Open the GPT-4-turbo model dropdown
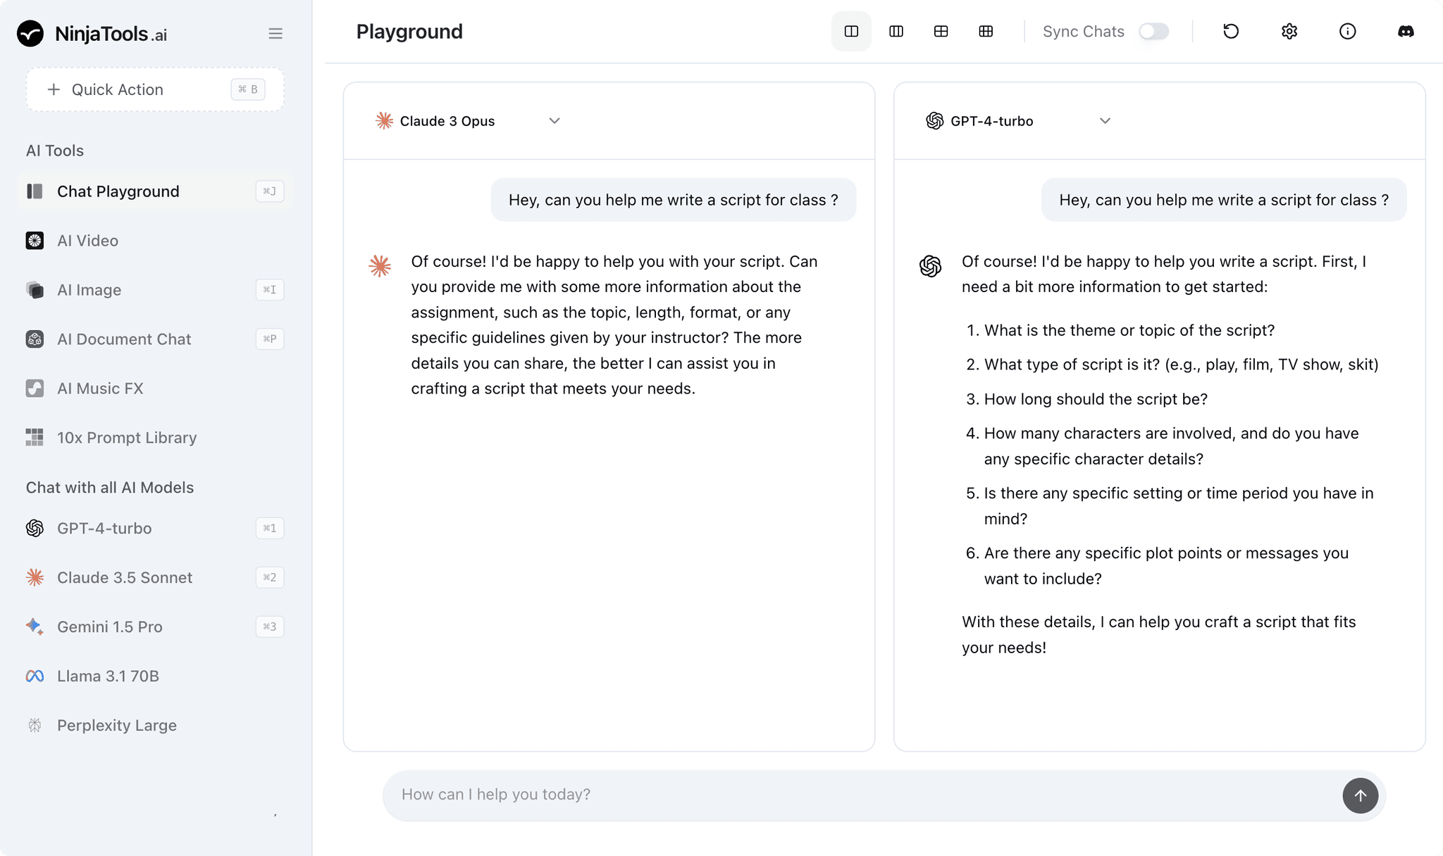 point(1105,120)
